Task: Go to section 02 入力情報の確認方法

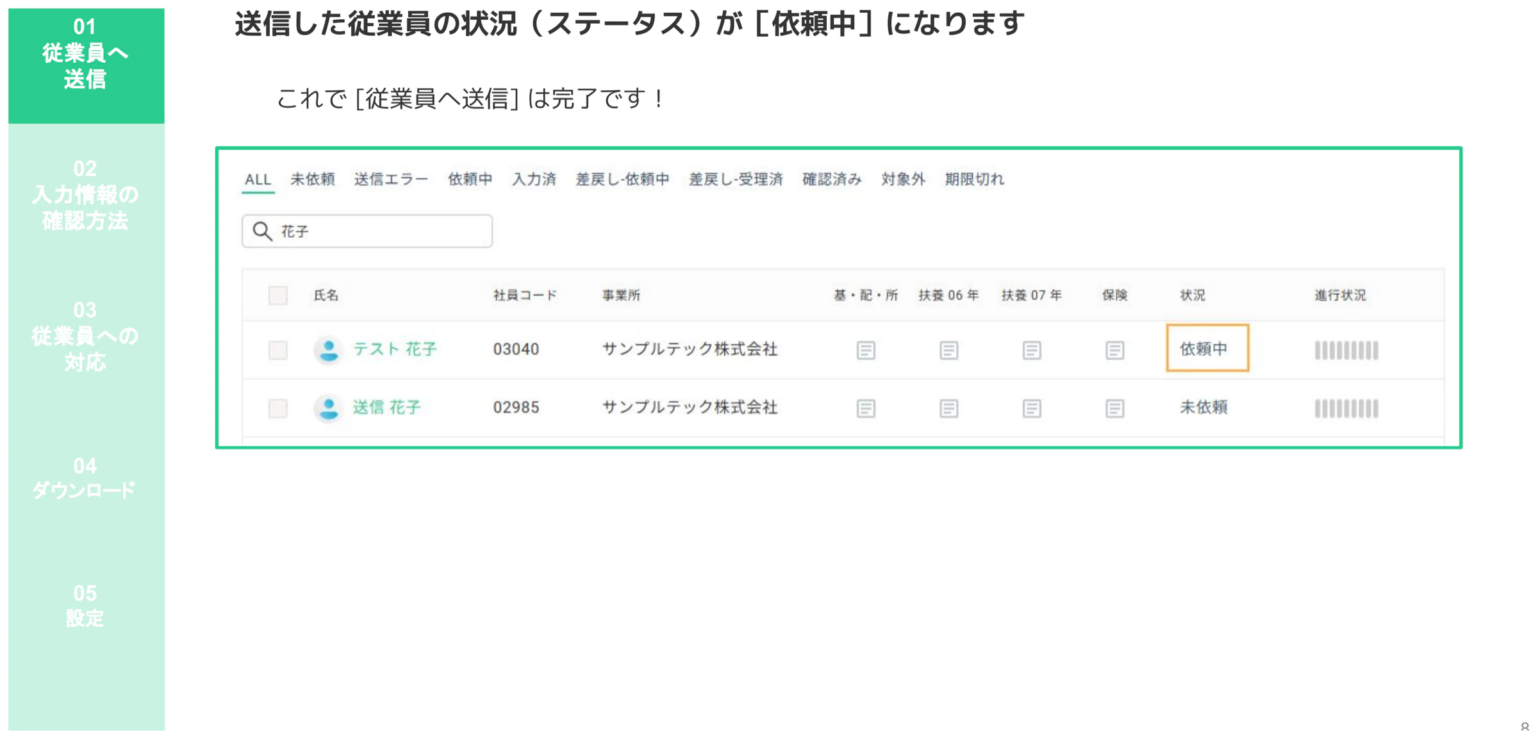Action: coord(86,195)
